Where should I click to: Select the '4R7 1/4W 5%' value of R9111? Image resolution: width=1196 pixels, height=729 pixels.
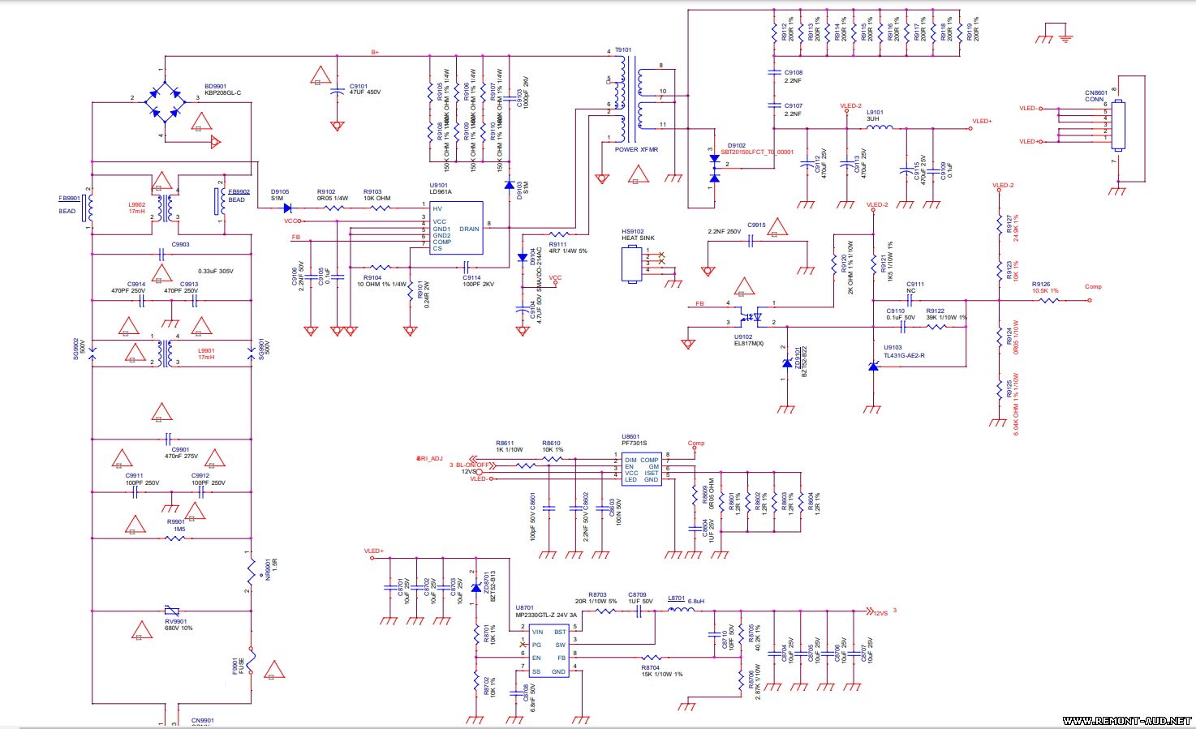568,251
